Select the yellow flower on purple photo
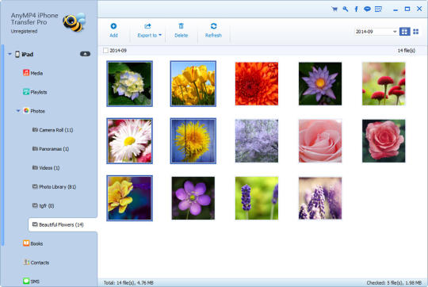Image resolution: width=428 pixels, height=287 pixels. pyautogui.click(x=129, y=198)
